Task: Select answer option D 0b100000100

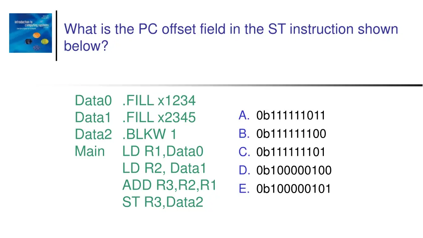Action: tap(285, 170)
